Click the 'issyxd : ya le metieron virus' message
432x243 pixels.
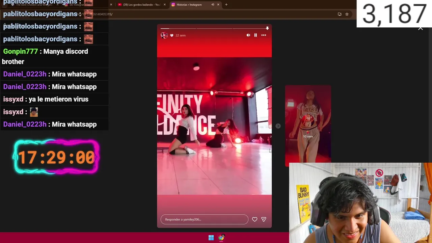46,99
